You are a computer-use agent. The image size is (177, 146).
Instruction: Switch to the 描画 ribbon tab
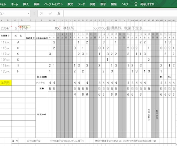(x=37, y=4)
